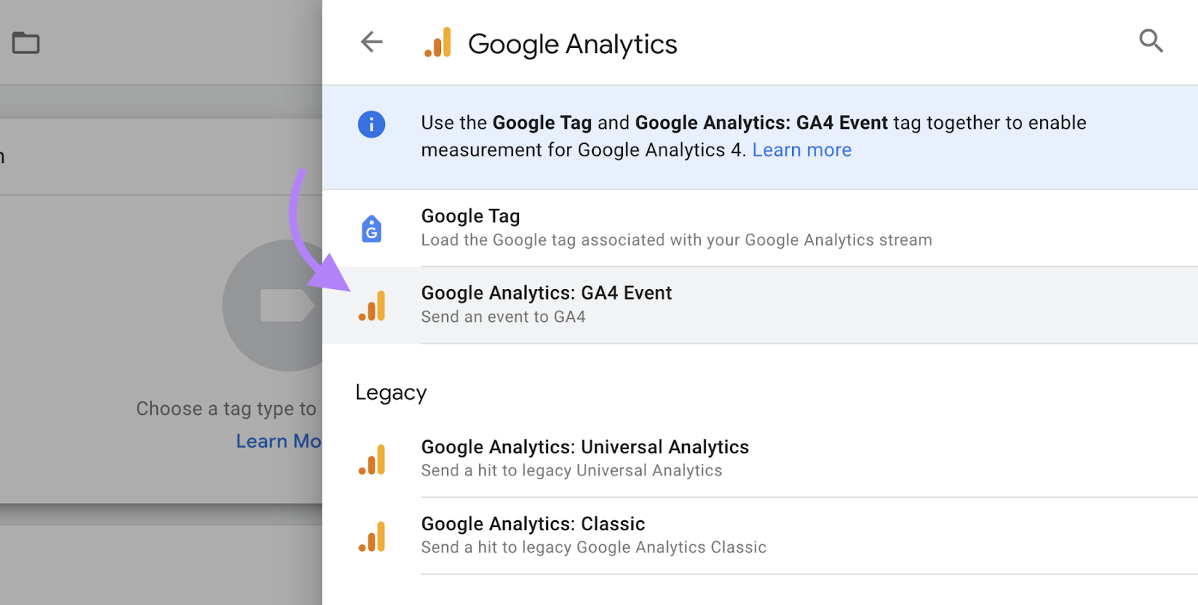The height and width of the screenshot is (605, 1198).
Task: Click the Google Analytics: Classic icon
Action: (x=371, y=536)
